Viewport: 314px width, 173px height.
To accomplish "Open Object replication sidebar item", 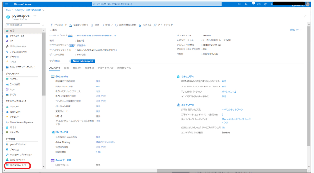I will 21,155.
